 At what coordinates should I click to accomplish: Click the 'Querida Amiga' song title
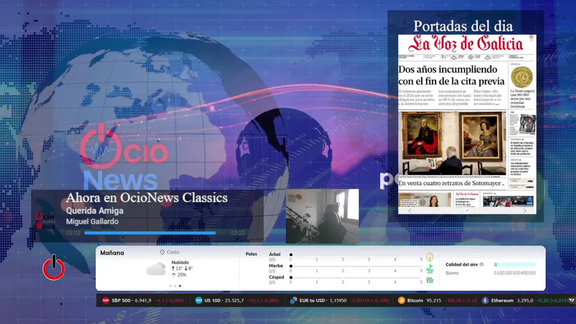(94, 211)
